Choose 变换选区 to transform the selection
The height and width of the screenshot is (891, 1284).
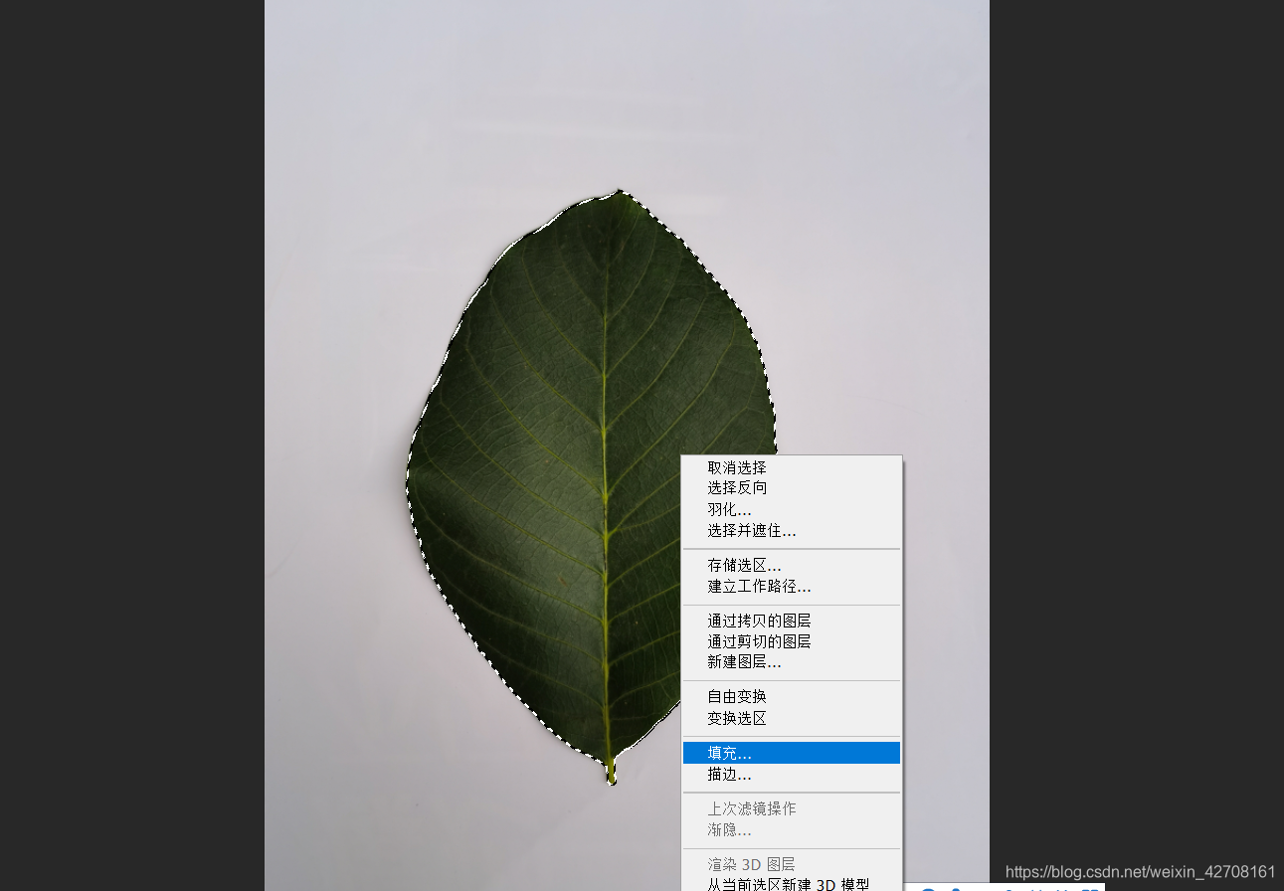click(x=735, y=719)
